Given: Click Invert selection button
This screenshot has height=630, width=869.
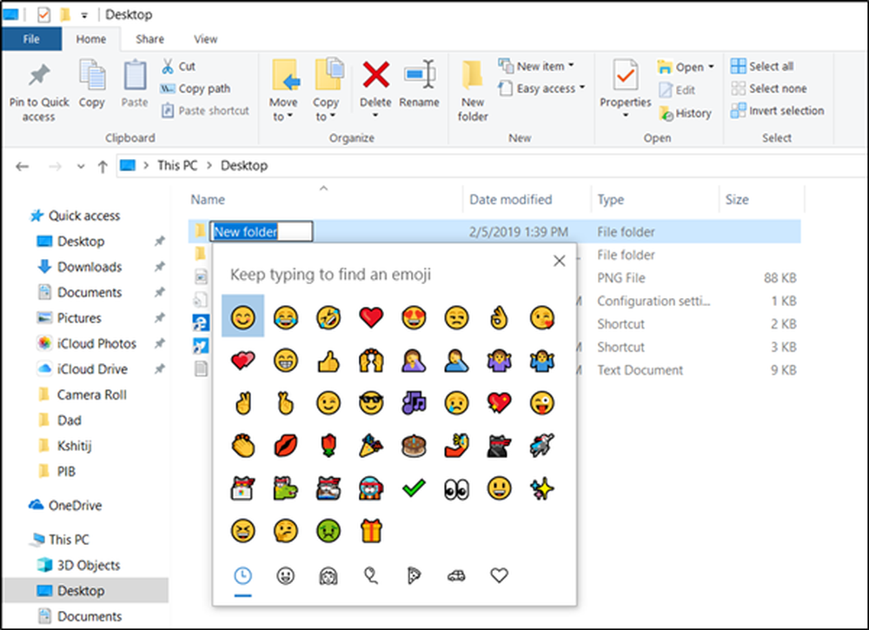Looking at the screenshot, I should (x=777, y=110).
